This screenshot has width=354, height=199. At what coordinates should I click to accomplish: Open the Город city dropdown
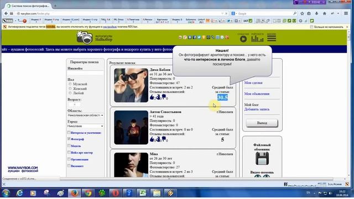pos(85,126)
